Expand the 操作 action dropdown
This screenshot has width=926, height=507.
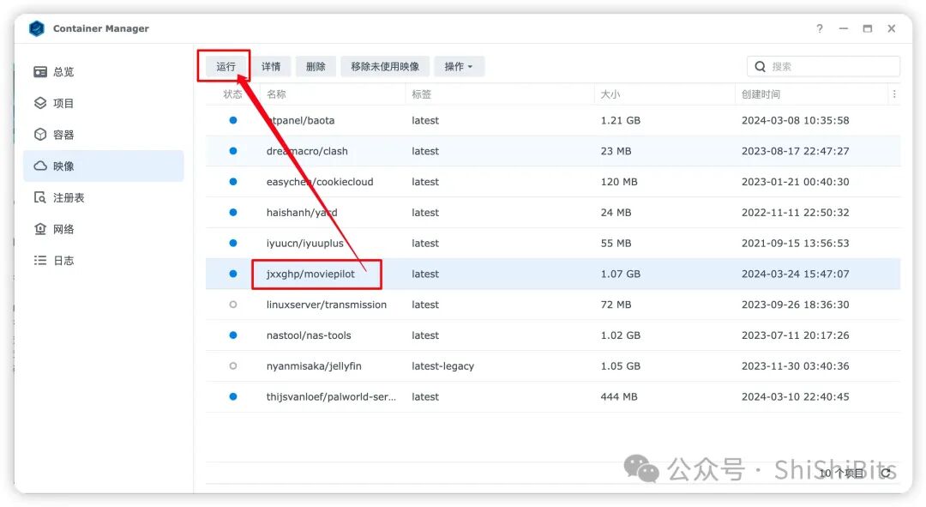459,66
